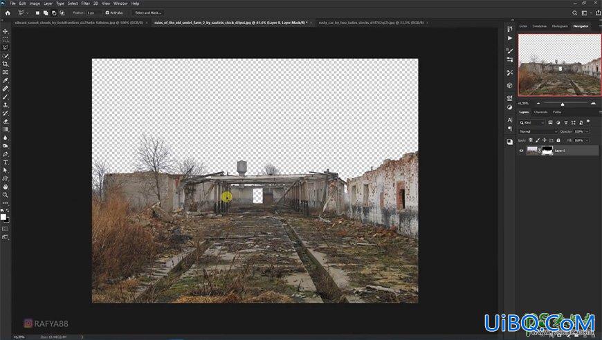This screenshot has width=602, height=340.
Task: Open the search icon in options bar
Action: (574, 12)
